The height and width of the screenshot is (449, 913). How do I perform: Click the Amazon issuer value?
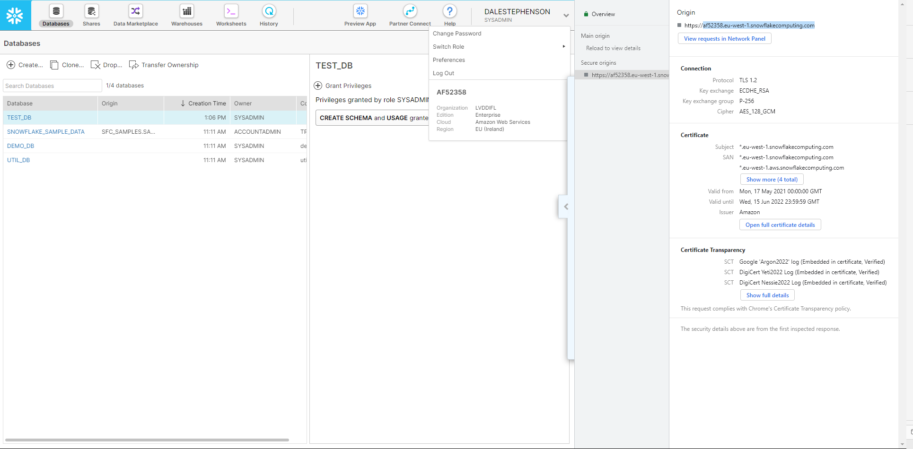[749, 212]
